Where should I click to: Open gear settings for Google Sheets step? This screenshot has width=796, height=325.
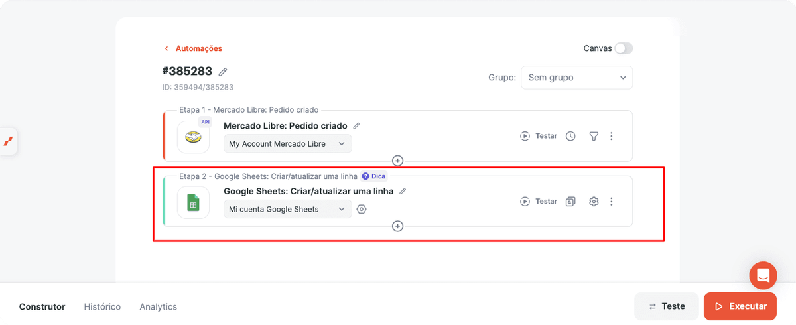[594, 201]
